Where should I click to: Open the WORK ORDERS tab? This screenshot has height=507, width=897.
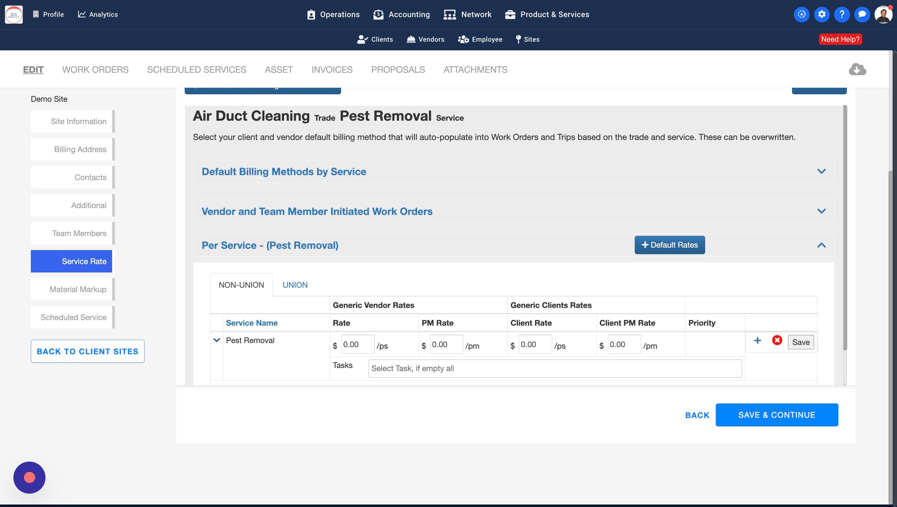click(95, 70)
